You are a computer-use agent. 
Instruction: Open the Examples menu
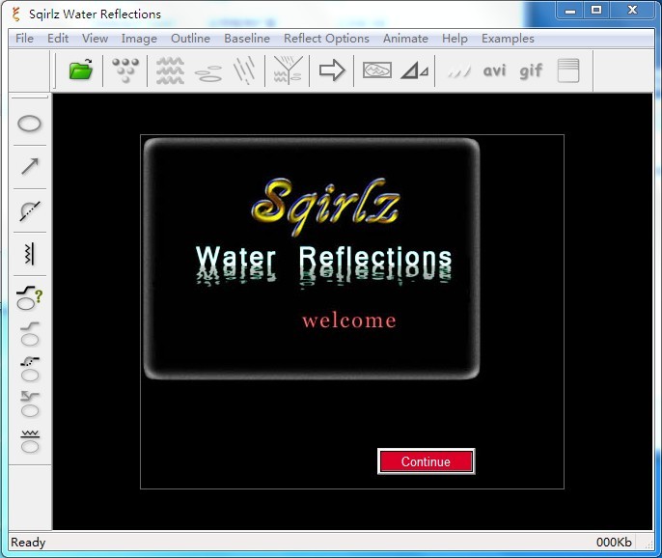coord(508,39)
